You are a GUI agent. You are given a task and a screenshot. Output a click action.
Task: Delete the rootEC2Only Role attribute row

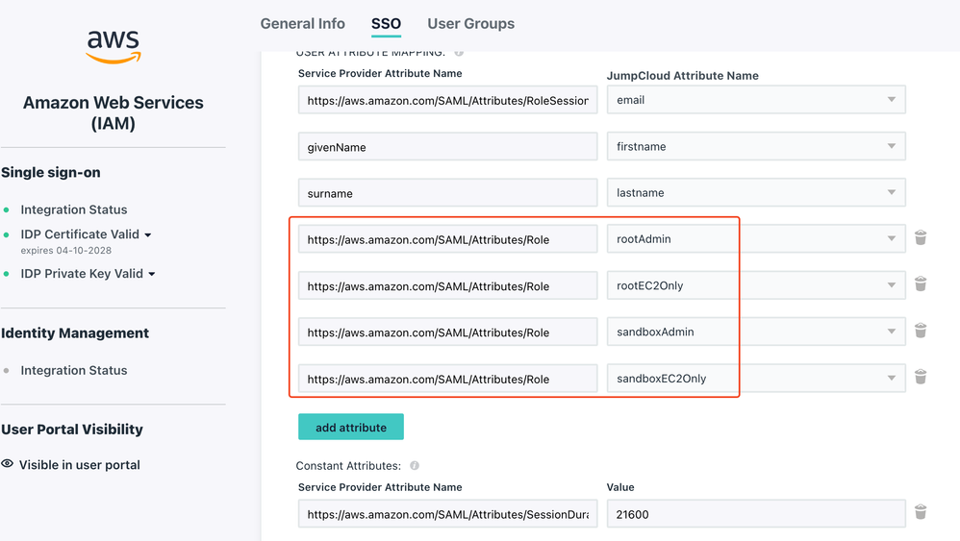tap(921, 283)
